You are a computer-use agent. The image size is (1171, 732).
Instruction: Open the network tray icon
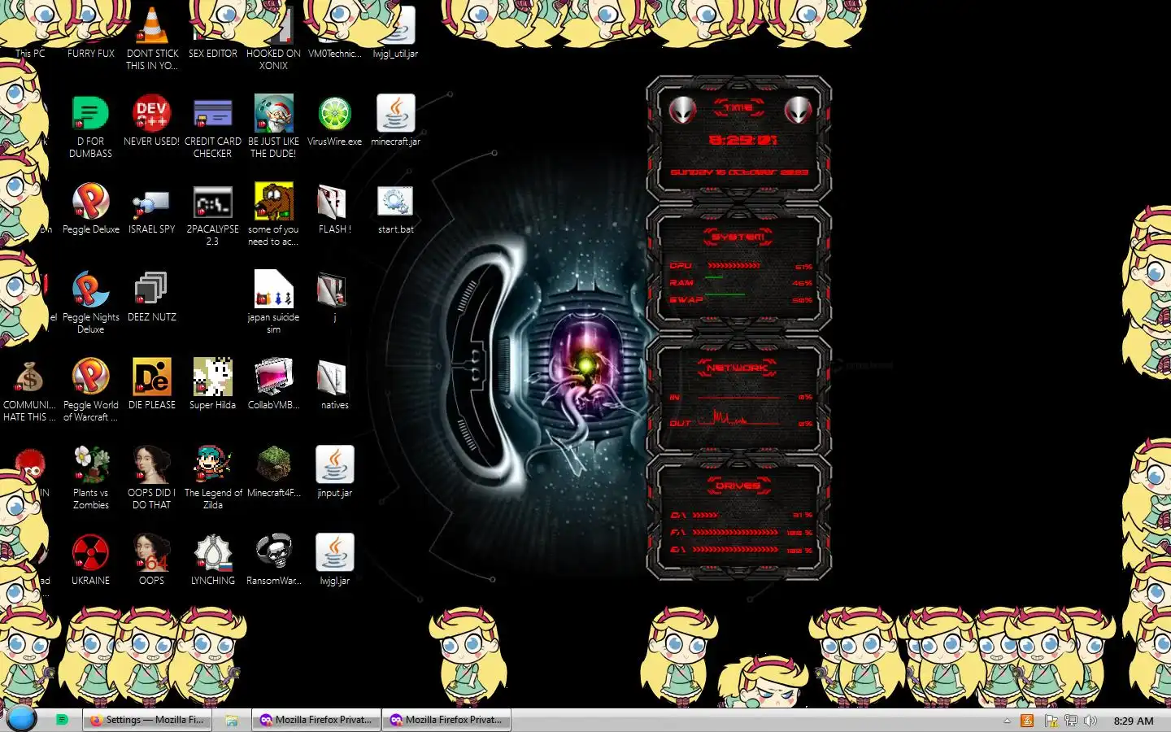pos(1071,721)
